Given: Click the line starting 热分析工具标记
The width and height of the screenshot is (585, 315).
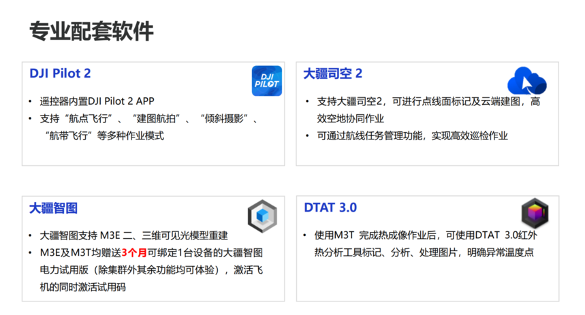Looking at the screenshot, I should click(424, 252).
